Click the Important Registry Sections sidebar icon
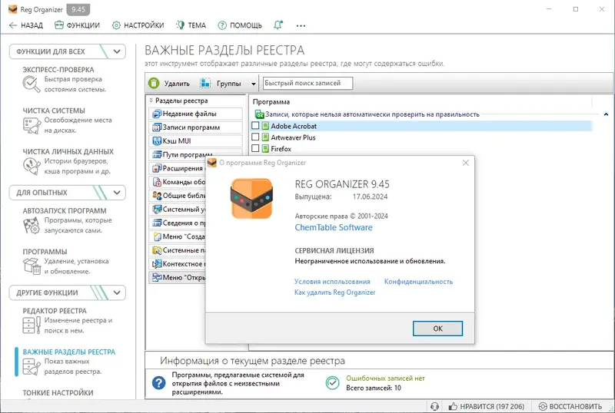 click(31, 366)
